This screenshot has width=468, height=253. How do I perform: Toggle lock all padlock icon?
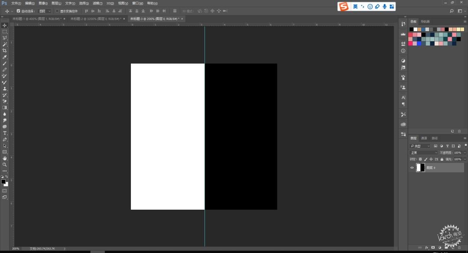(442, 159)
